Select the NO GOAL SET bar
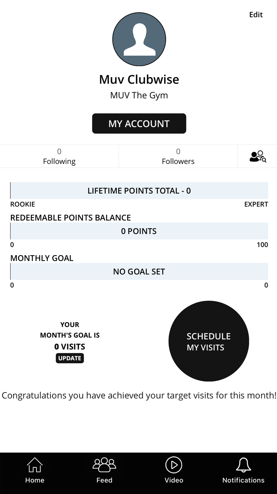 pos(139,271)
